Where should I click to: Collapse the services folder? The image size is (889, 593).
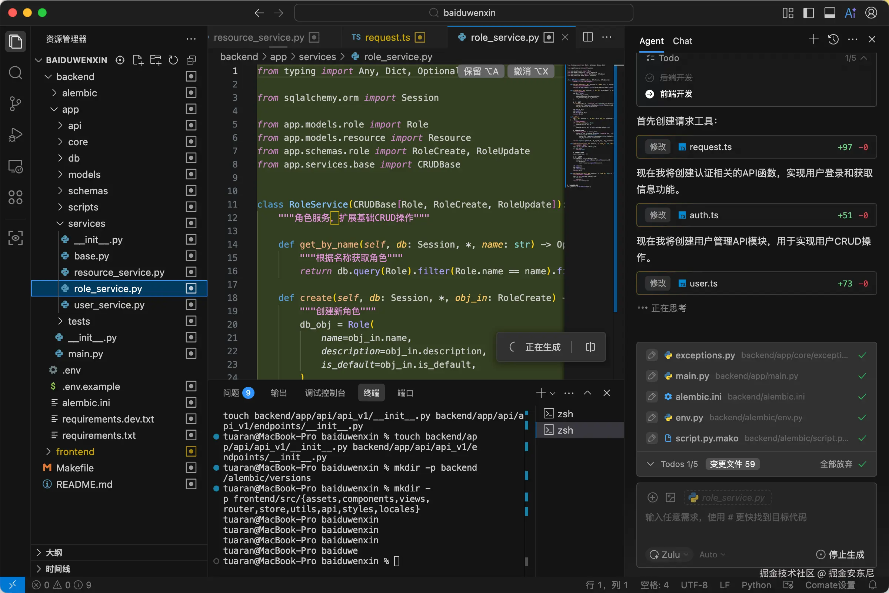click(x=87, y=223)
